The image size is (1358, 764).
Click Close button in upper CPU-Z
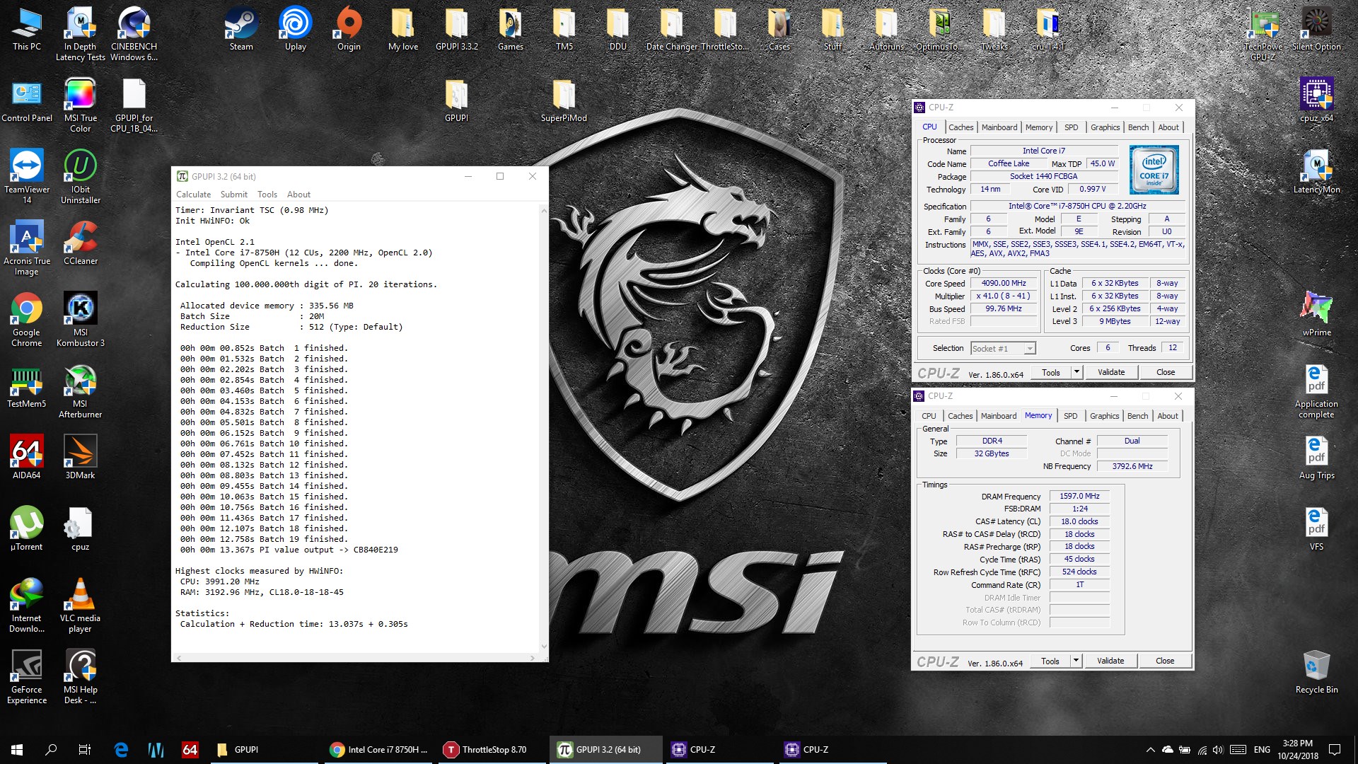(x=1166, y=372)
